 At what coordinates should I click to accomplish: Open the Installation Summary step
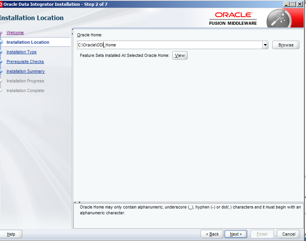(25, 71)
